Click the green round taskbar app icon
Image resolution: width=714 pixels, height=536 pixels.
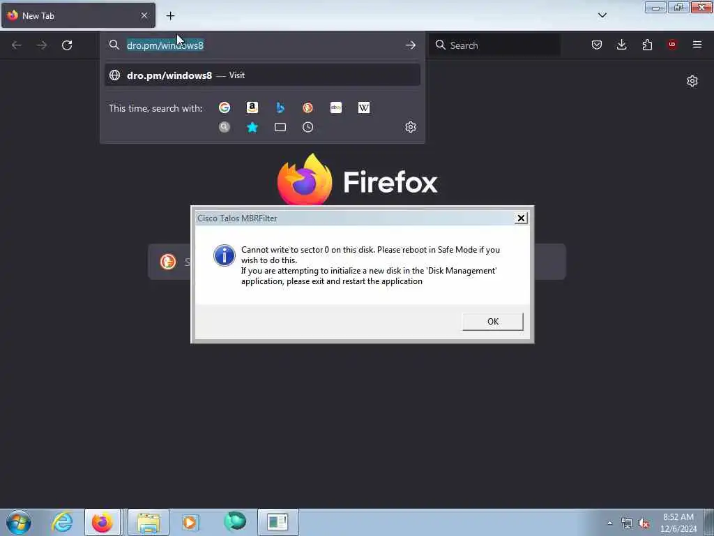[235, 521]
